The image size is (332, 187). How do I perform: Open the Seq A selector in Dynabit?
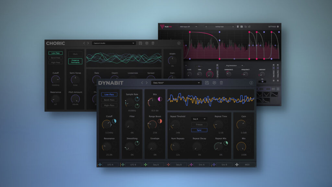tap(199, 119)
